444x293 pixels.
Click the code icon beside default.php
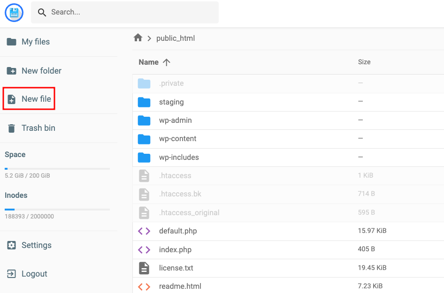coord(144,231)
